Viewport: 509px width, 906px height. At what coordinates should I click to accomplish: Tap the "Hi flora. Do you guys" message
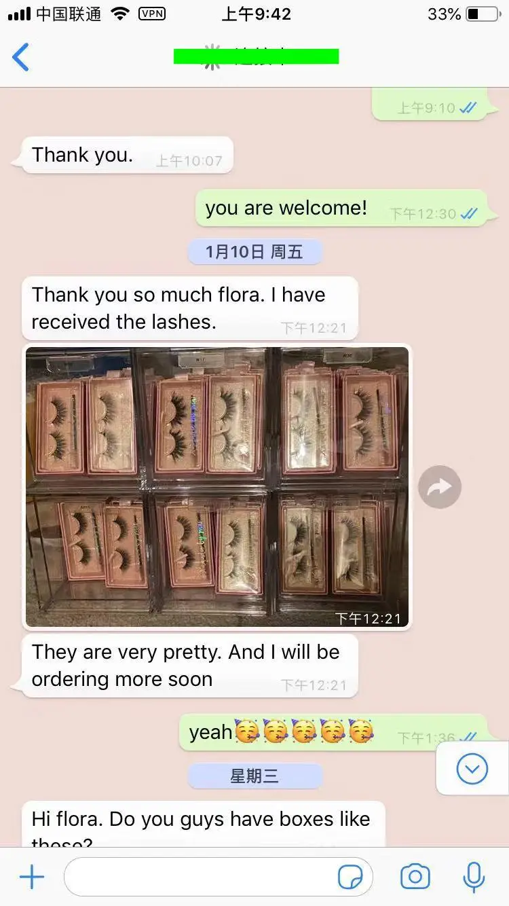(203, 825)
